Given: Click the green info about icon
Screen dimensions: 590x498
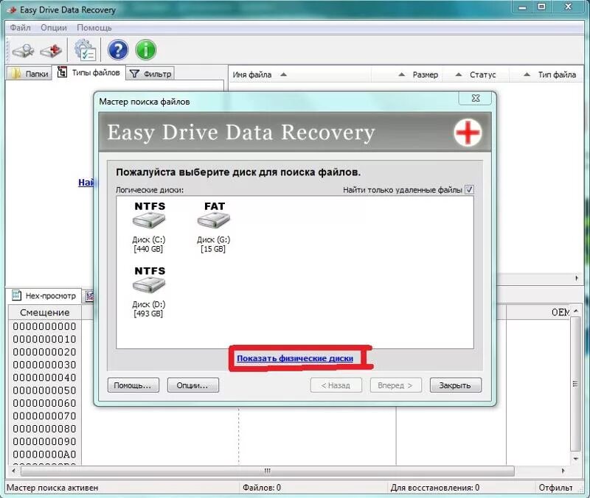Looking at the screenshot, I should 145,50.
